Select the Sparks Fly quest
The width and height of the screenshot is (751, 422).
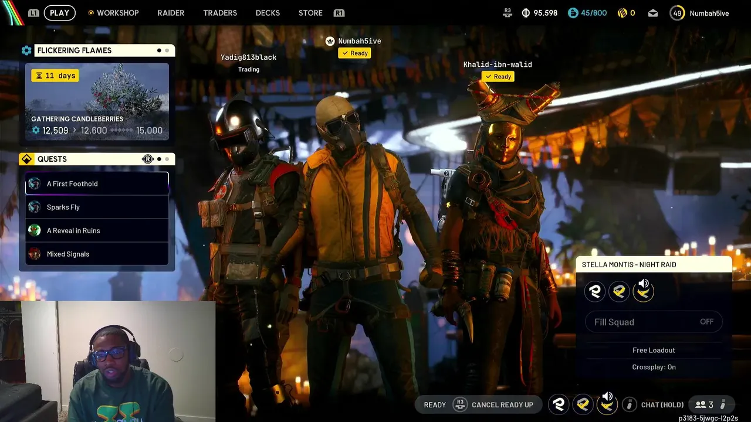97,207
